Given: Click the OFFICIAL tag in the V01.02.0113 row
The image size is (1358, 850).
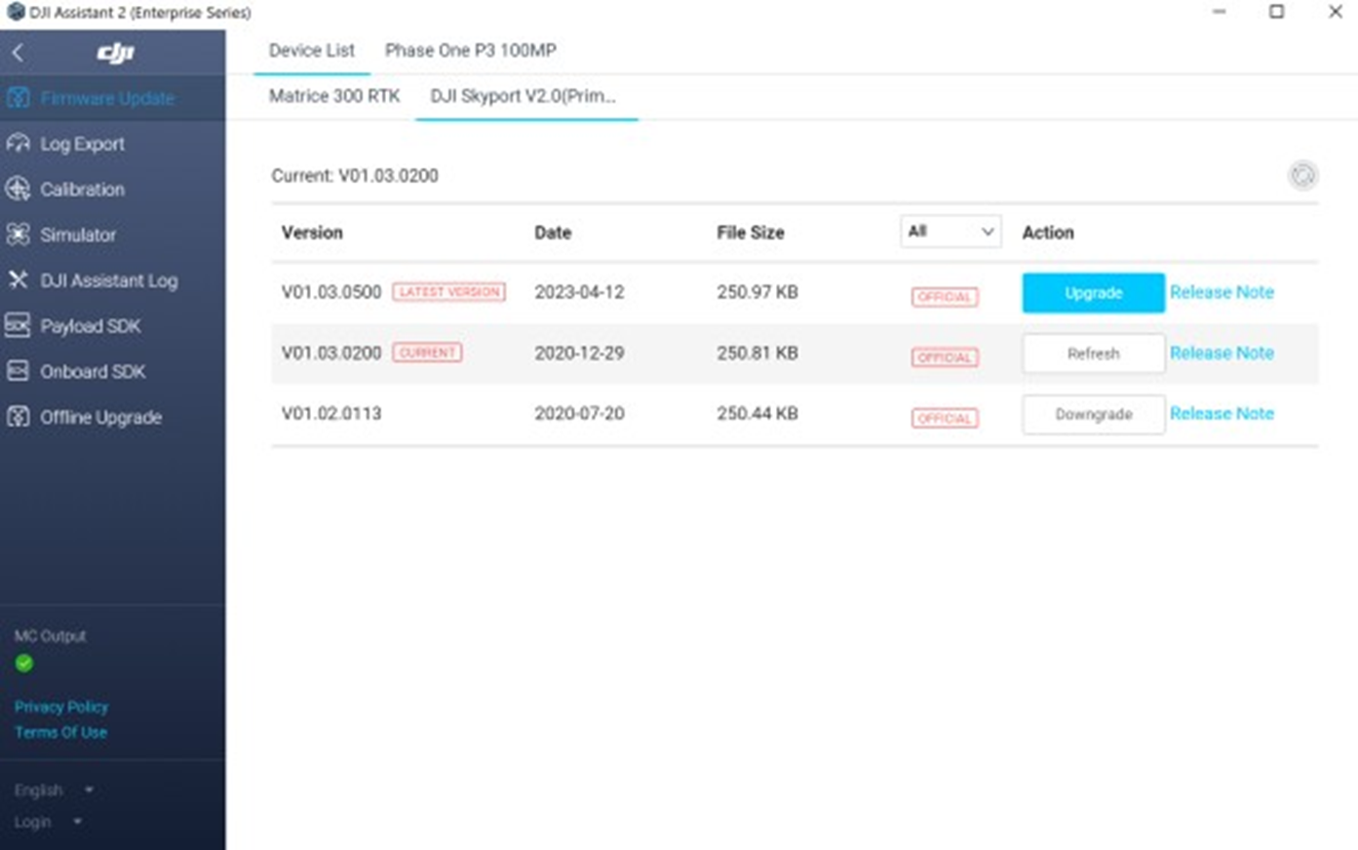Looking at the screenshot, I should tap(945, 418).
